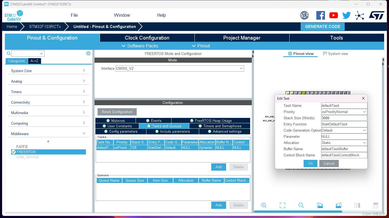Click Add button under Tasks table

[219, 167]
